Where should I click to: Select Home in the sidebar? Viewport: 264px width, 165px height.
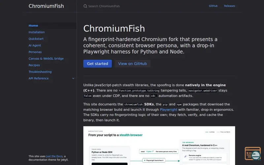click(33, 26)
